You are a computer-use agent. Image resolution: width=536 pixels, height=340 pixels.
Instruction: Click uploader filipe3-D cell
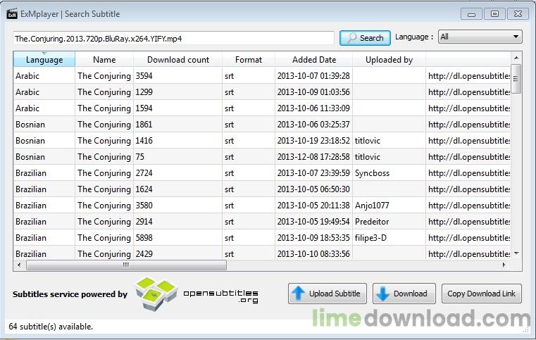389,238
